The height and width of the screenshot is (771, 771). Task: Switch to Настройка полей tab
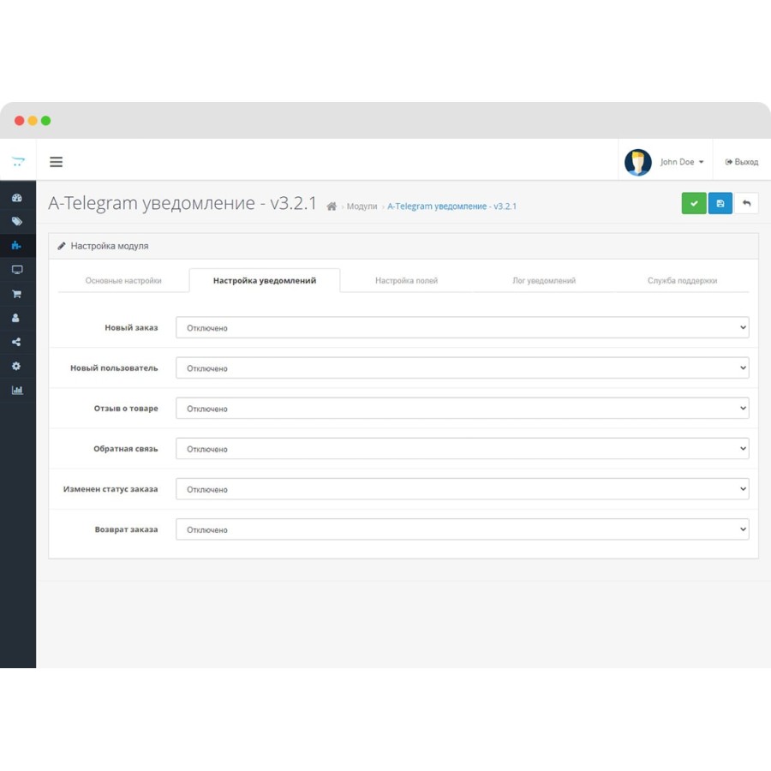406,280
